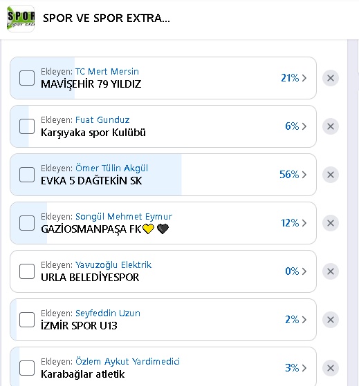Viewport: 359px width, 386px height.
Task: Remove the GAZİOSMANPAŞA FK option
Action: [x=331, y=223]
